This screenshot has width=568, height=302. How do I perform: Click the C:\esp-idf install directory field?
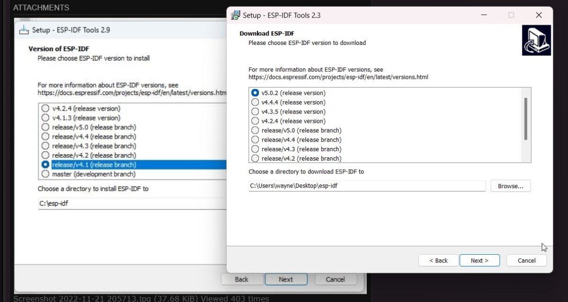[133, 204]
